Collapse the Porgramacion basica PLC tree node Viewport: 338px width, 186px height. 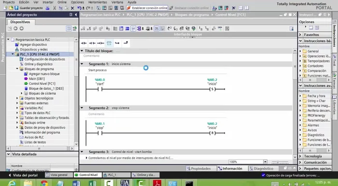click(x=8, y=40)
